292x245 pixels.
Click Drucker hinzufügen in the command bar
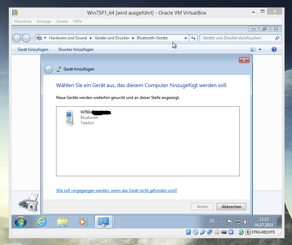[x=76, y=49]
